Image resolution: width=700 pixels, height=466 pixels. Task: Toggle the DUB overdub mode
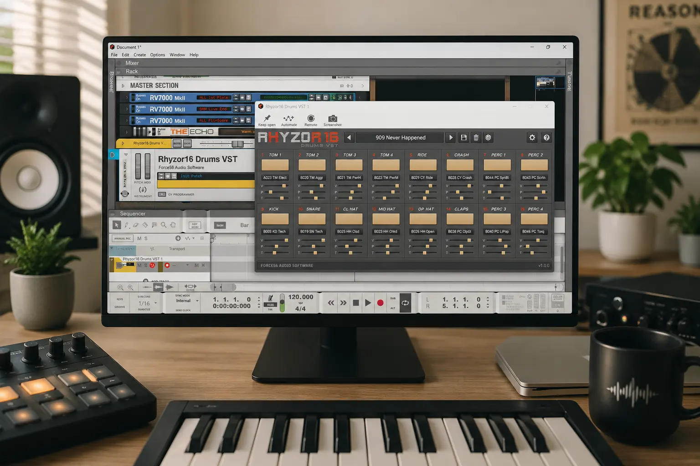393,299
